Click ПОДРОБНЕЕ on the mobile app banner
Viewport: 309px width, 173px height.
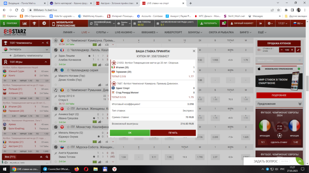(279, 95)
